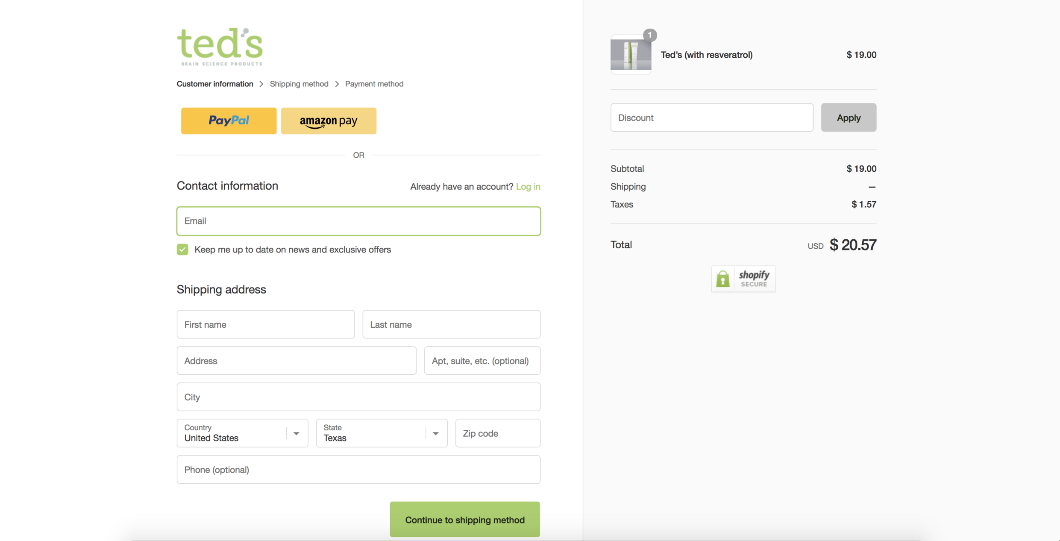Uncheck keep me up to date checkbox

click(182, 250)
